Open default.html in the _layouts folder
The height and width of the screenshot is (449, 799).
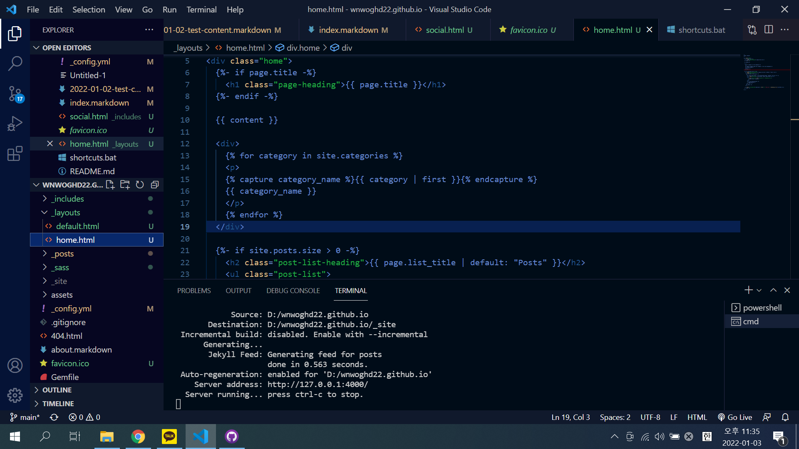(x=97, y=226)
